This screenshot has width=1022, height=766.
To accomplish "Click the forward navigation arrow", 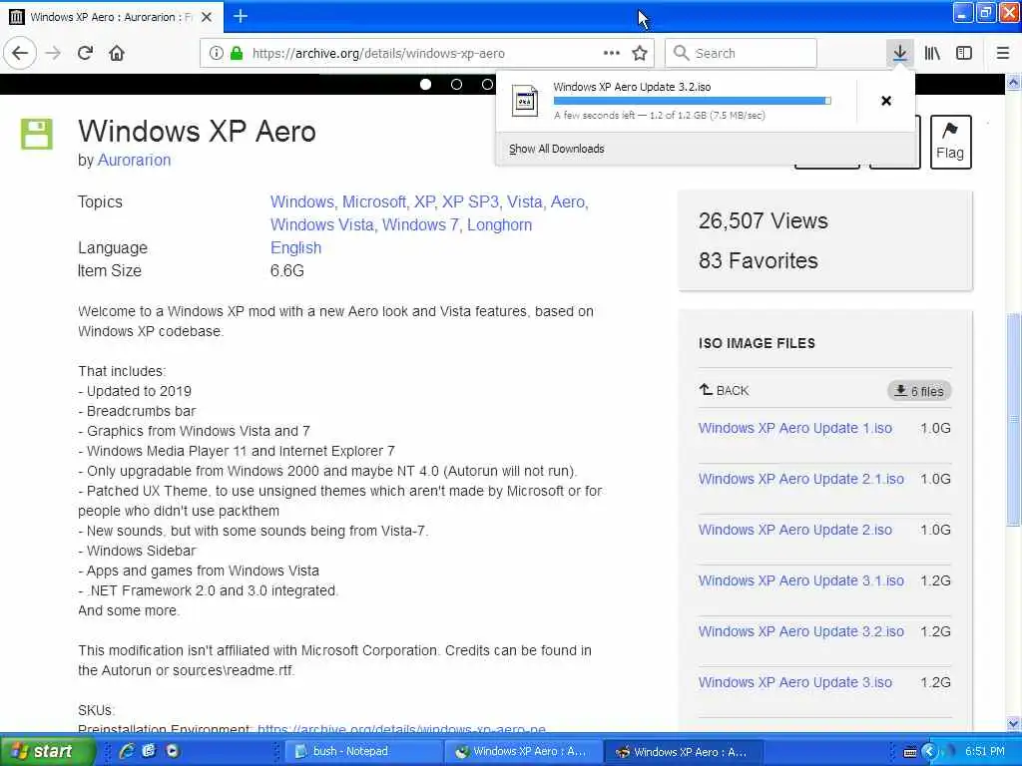I will pyautogui.click(x=53, y=53).
